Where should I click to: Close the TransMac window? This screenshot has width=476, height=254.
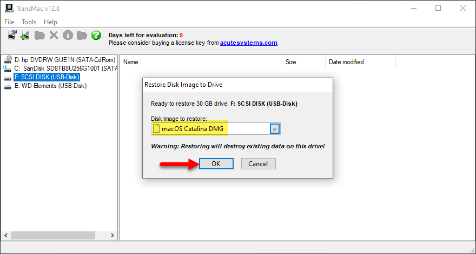coord(463,8)
